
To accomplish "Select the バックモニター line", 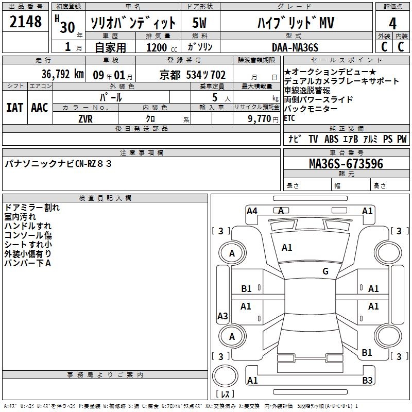I will coord(311,109).
